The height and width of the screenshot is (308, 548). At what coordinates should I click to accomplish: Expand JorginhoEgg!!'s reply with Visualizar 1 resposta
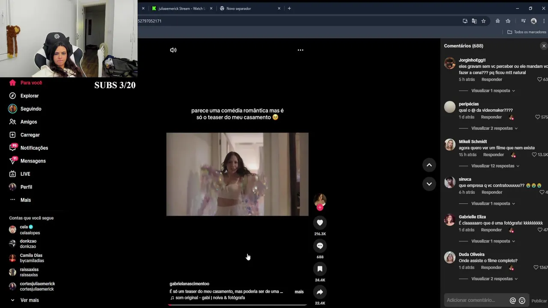pos(493,91)
